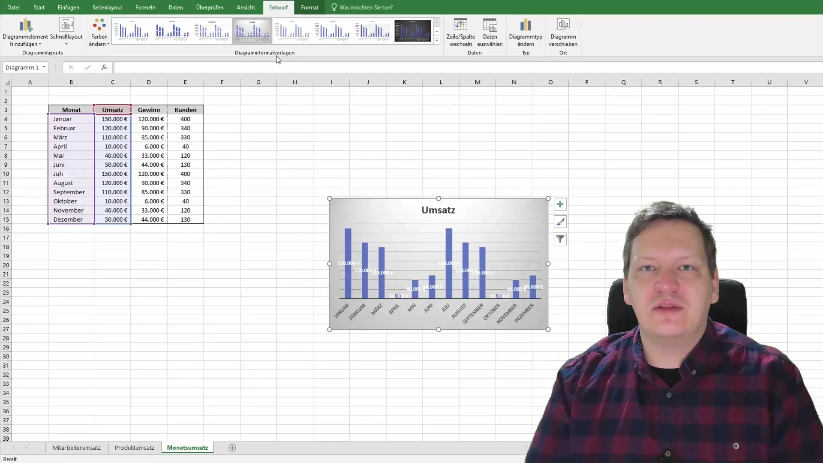Select the highlighted fourth chart style
Screen dimensions: 823x463
(252, 31)
